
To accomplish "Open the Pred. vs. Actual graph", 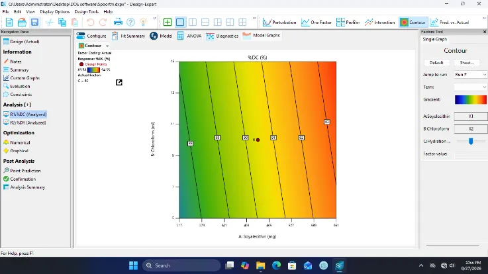I will click(450, 22).
